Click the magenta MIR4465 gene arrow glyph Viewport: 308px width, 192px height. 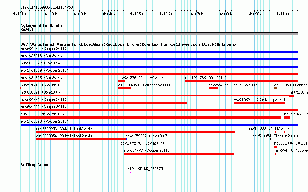129,173
